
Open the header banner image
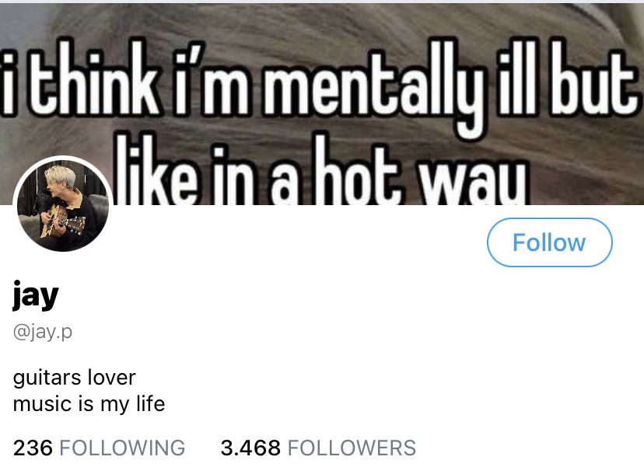point(322,104)
